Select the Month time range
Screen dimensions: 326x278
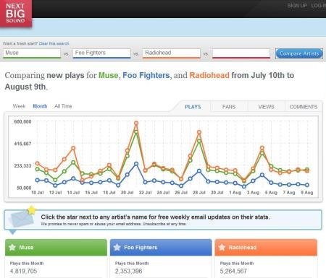pyautogui.click(x=40, y=106)
